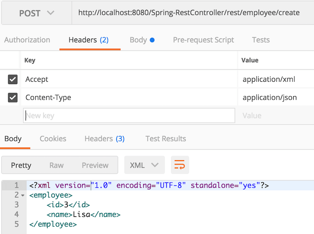Disable the Content-Type header

(x=13, y=97)
